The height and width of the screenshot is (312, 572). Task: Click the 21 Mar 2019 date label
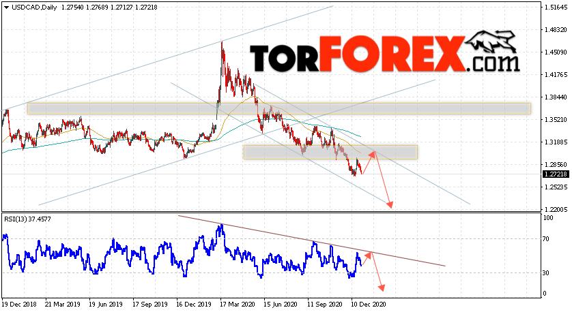(x=62, y=305)
